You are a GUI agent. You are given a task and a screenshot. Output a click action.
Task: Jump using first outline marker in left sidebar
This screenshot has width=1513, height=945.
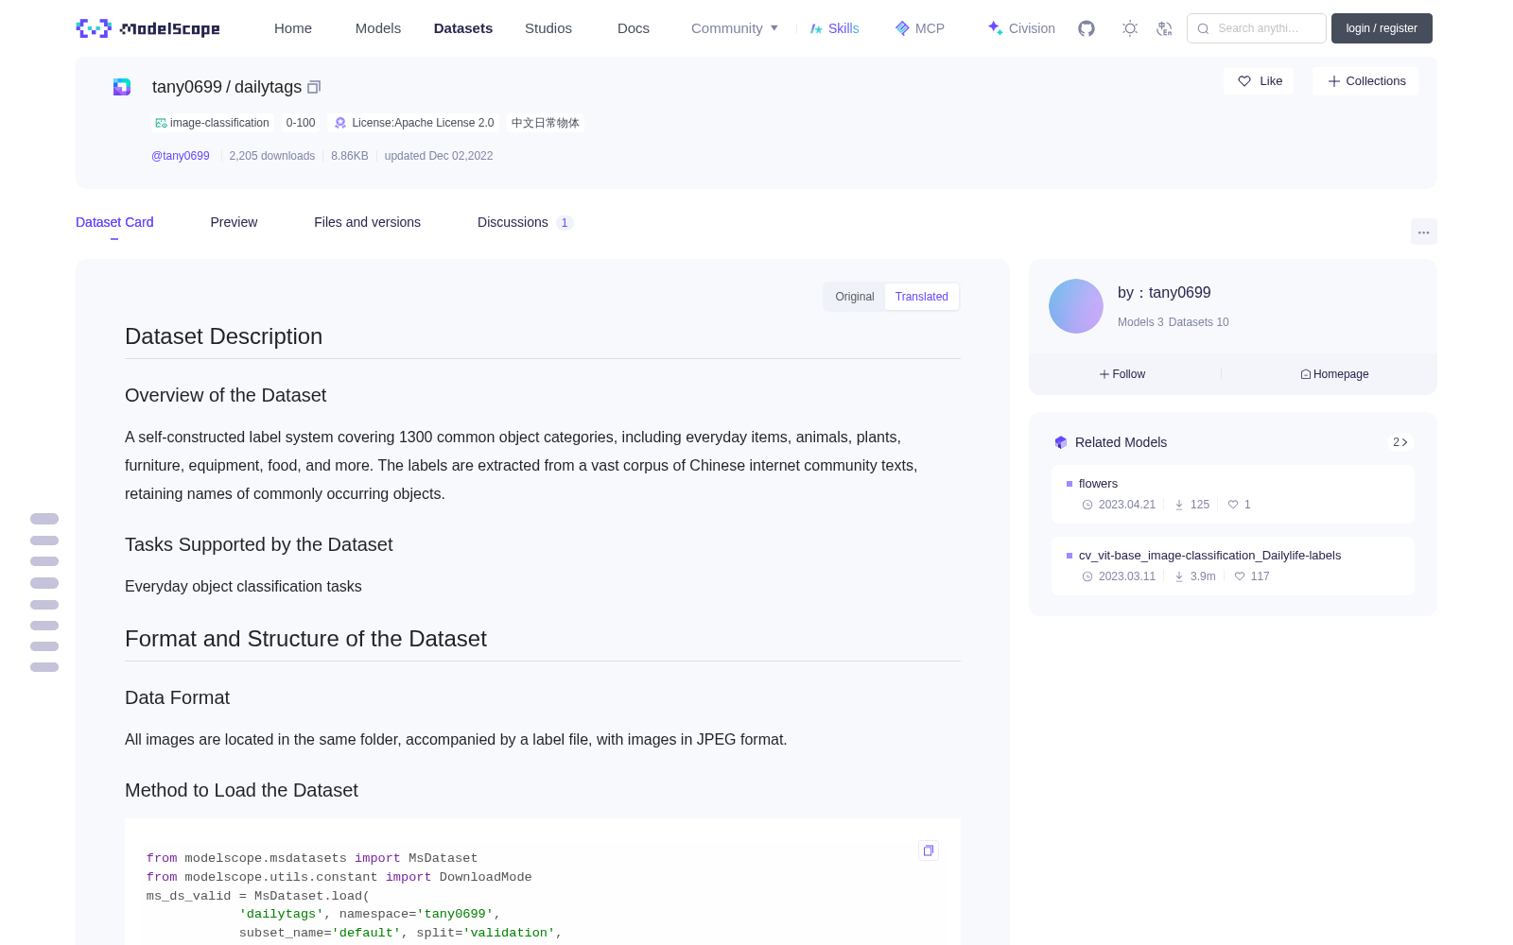point(44,519)
